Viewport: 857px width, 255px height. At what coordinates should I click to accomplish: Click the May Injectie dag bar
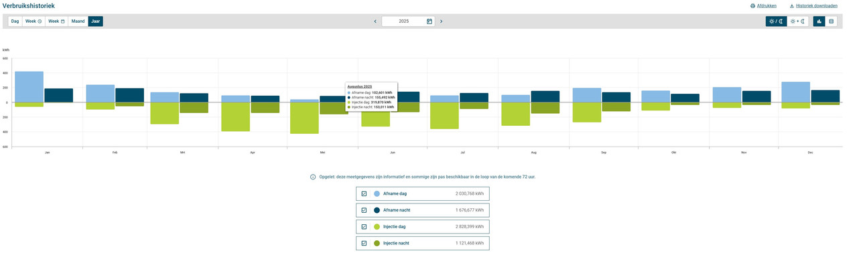click(304, 118)
